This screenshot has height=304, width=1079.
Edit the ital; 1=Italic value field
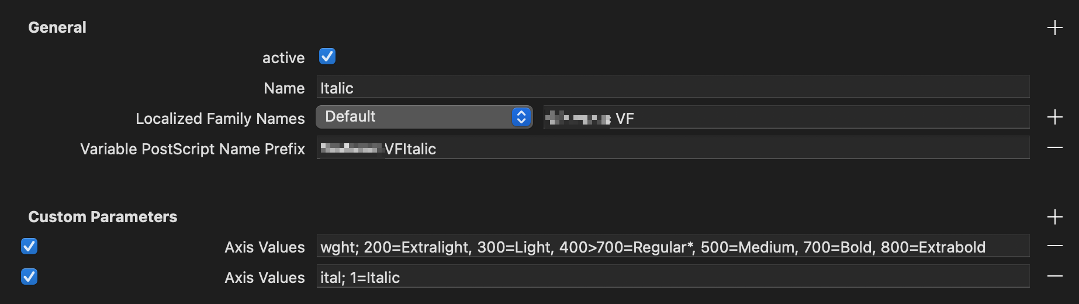[x=672, y=277]
